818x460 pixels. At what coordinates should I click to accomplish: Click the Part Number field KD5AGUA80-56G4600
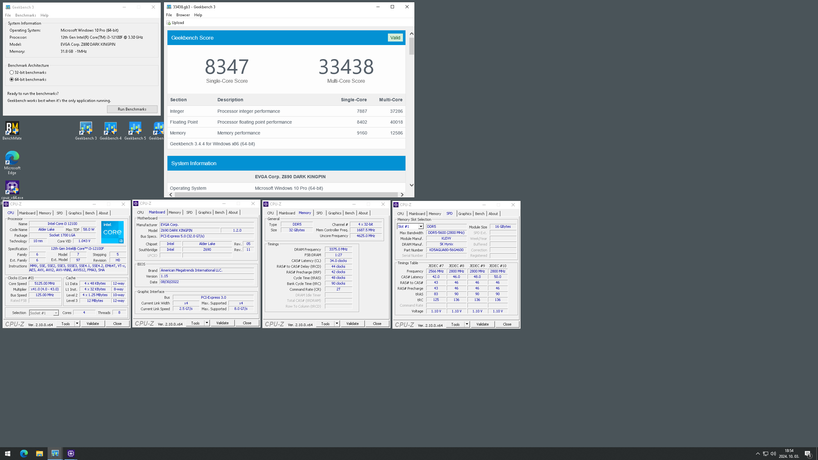point(446,250)
